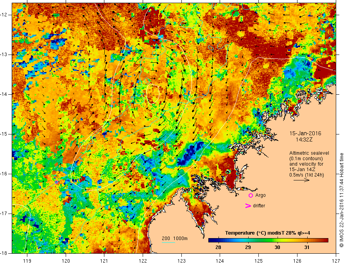
Task: Click the '15-Jan-2016' date text
Action: (305, 133)
